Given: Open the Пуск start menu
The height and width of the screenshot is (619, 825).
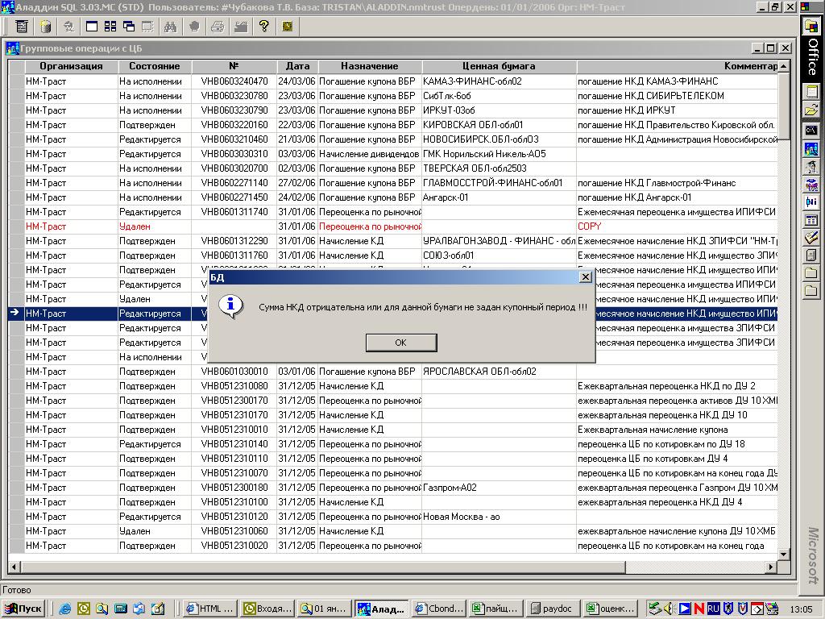Looking at the screenshot, I should pos(23,609).
